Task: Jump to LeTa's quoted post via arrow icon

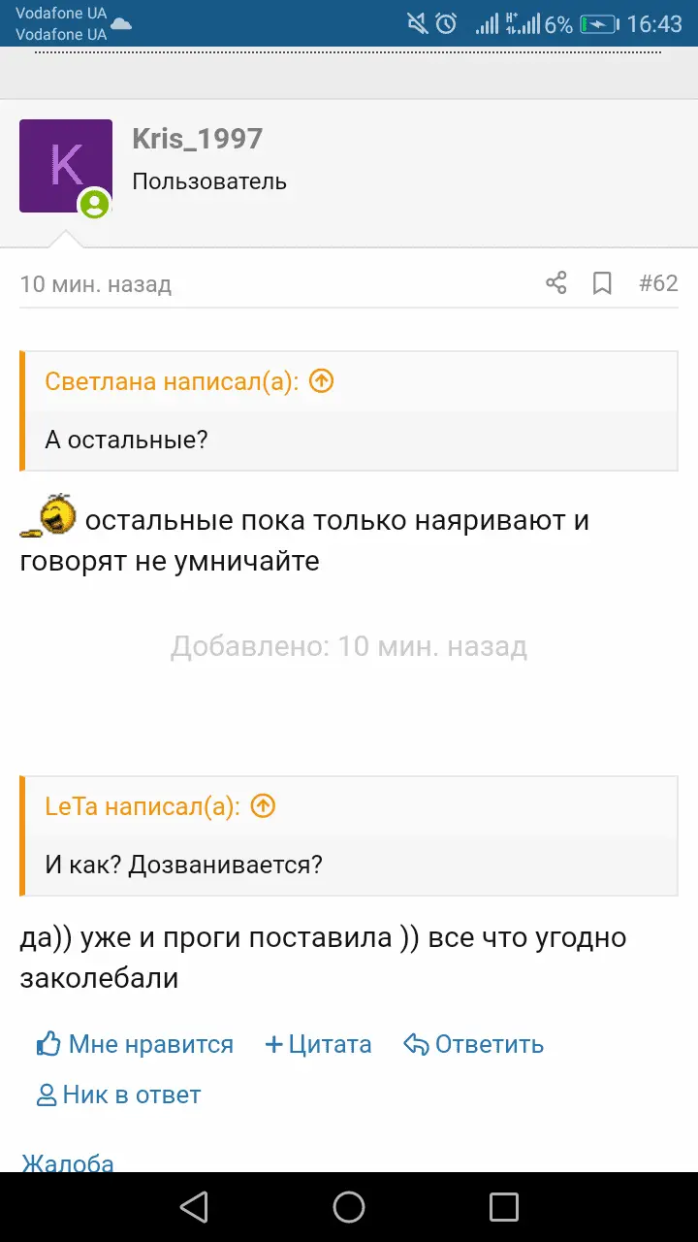Action: (x=263, y=806)
